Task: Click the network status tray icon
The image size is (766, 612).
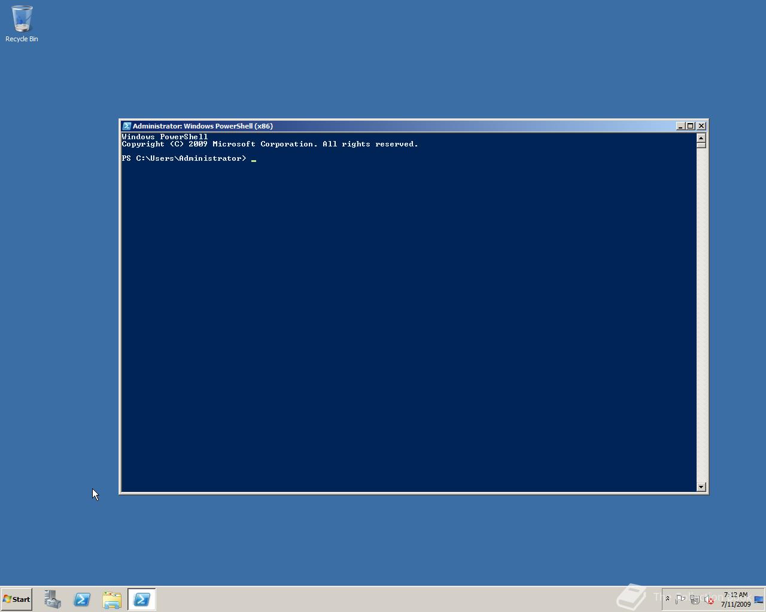Action: pos(695,599)
